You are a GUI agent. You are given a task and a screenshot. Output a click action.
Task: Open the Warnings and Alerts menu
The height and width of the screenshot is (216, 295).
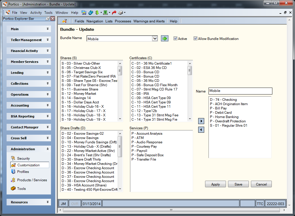[149, 21]
